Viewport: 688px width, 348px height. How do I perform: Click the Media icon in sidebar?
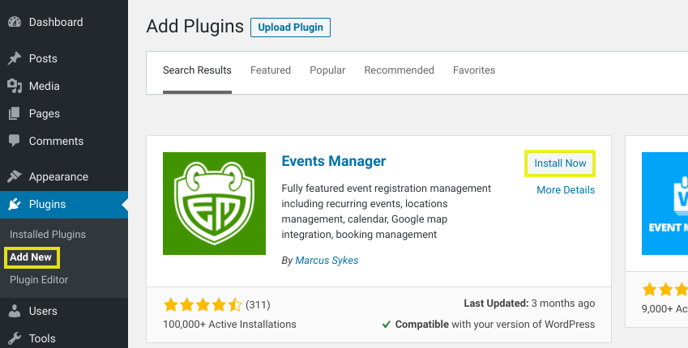pos(15,86)
